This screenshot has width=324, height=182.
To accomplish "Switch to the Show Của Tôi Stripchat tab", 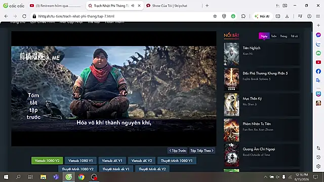I will (170, 6).
